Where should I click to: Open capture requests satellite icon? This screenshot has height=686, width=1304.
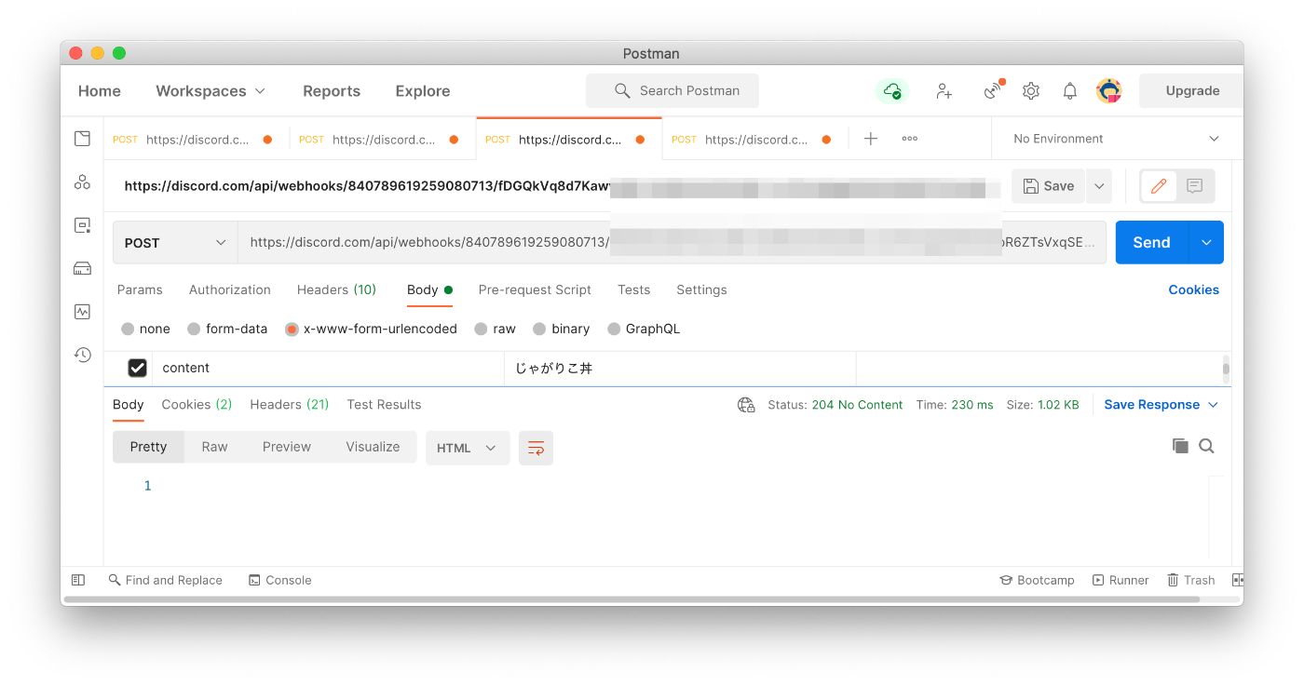(994, 90)
